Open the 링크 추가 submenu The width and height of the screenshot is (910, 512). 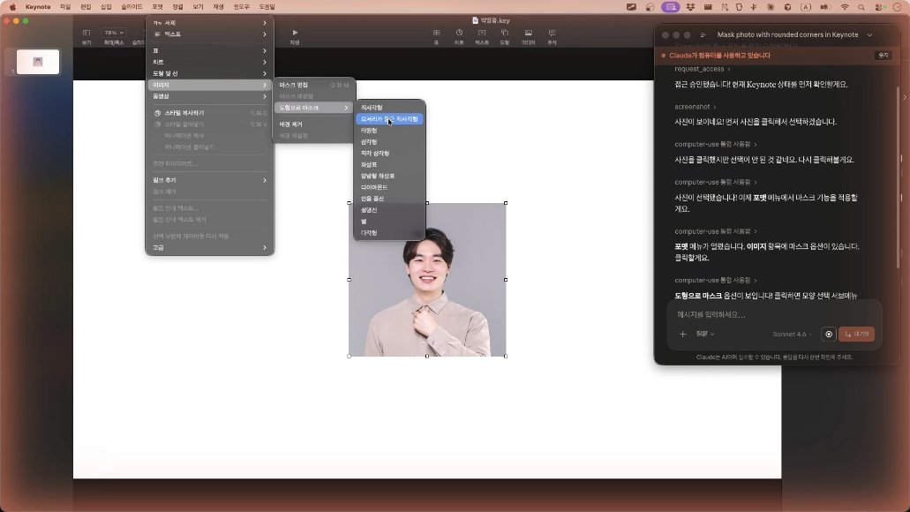[x=209, y=181]
